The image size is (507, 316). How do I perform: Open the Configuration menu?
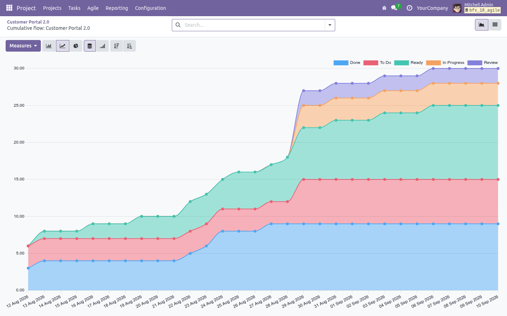(150, 8)
